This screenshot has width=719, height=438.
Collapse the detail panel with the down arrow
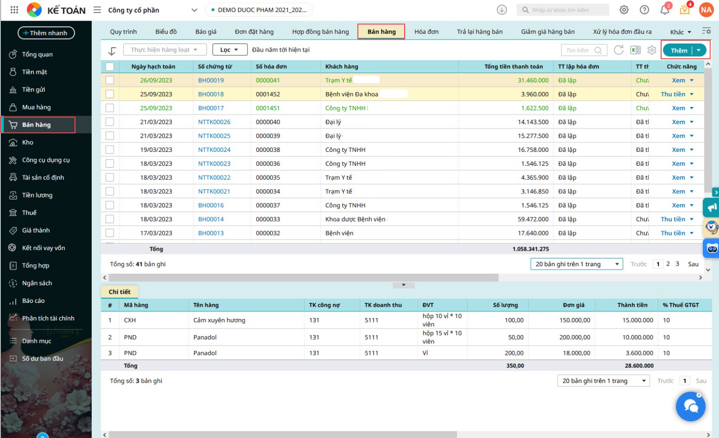point(404,285)
